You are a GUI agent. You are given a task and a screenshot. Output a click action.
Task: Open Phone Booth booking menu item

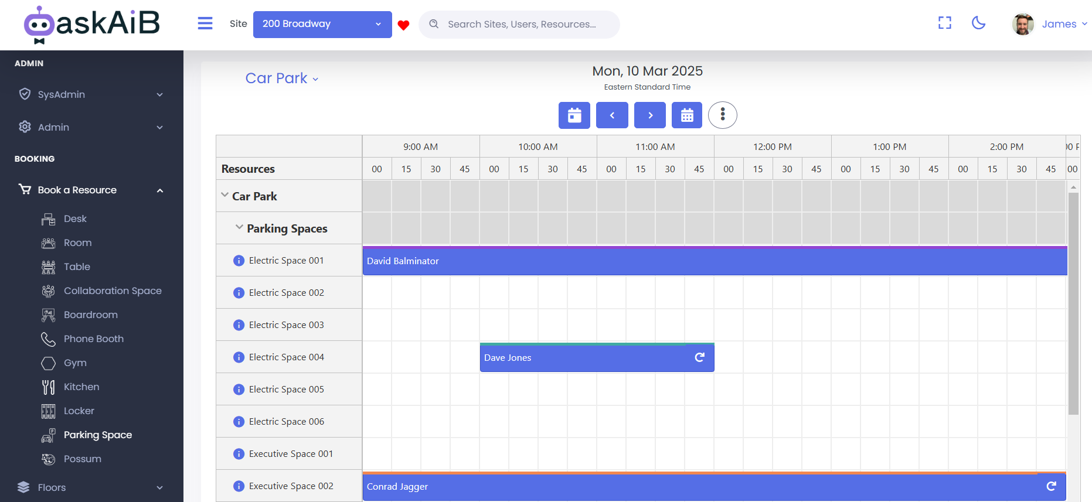pos(93,339)
